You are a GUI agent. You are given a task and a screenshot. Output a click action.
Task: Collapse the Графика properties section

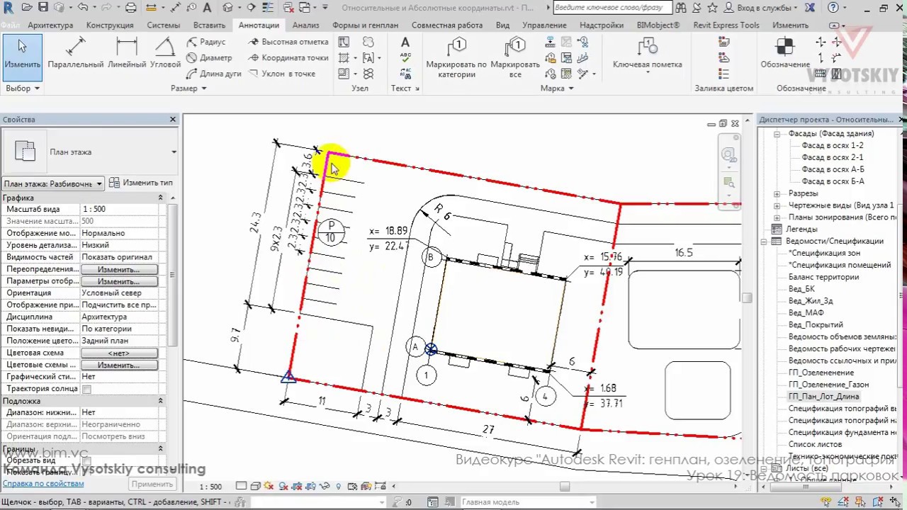(x=160, y=198)
